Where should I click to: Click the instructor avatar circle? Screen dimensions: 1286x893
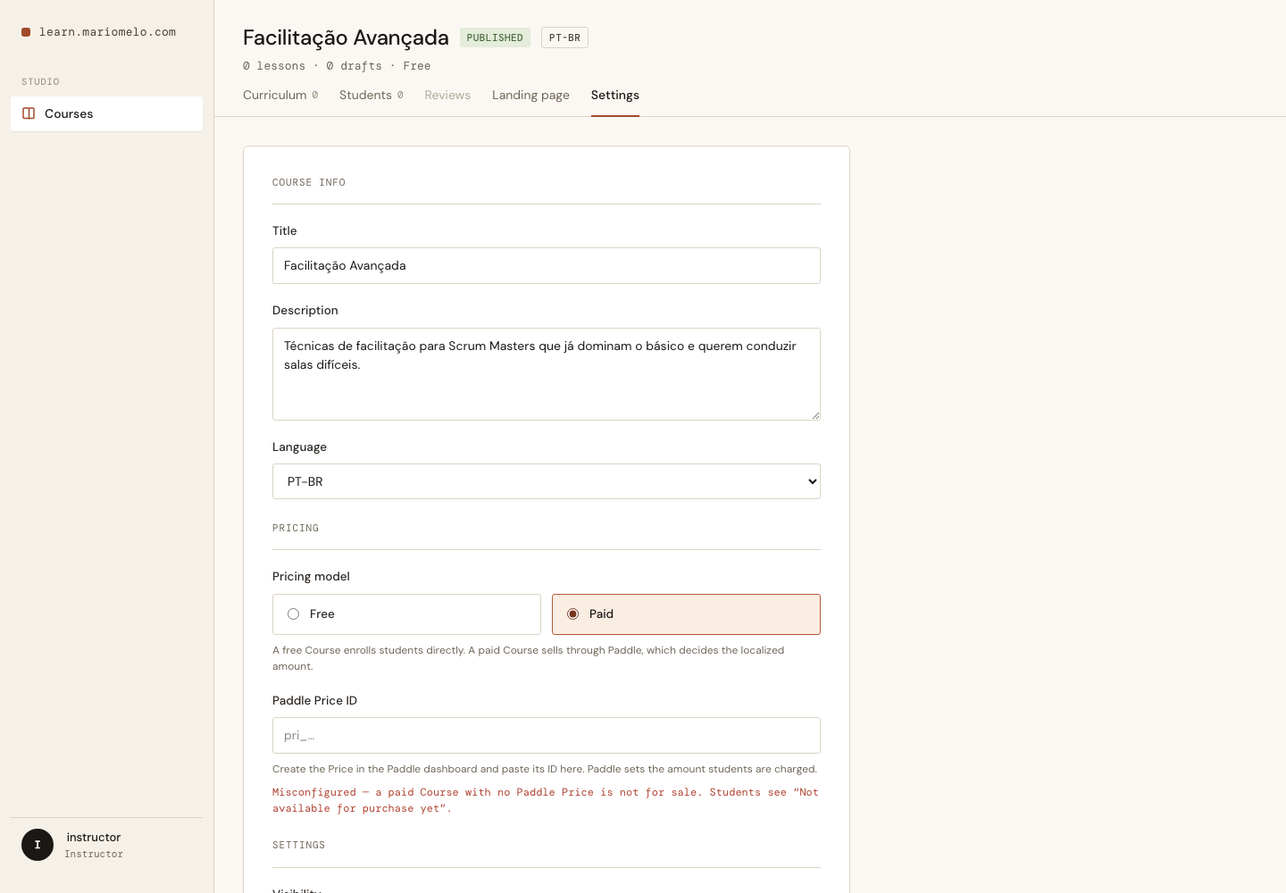(38, 845)
